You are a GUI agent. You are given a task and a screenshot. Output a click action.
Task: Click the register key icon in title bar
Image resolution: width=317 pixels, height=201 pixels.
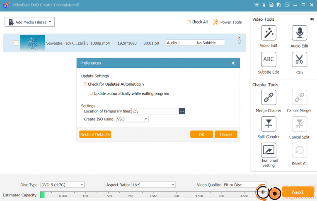point(264,5)
